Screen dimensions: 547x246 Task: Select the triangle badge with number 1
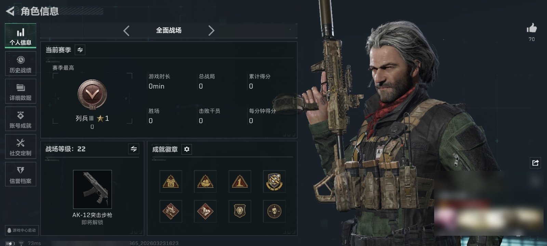pyautogui.click(x=240, y=181)
